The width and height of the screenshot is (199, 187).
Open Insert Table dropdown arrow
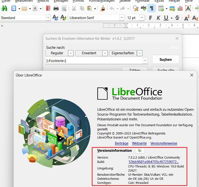pyautogui.click(x=167, y=9)
